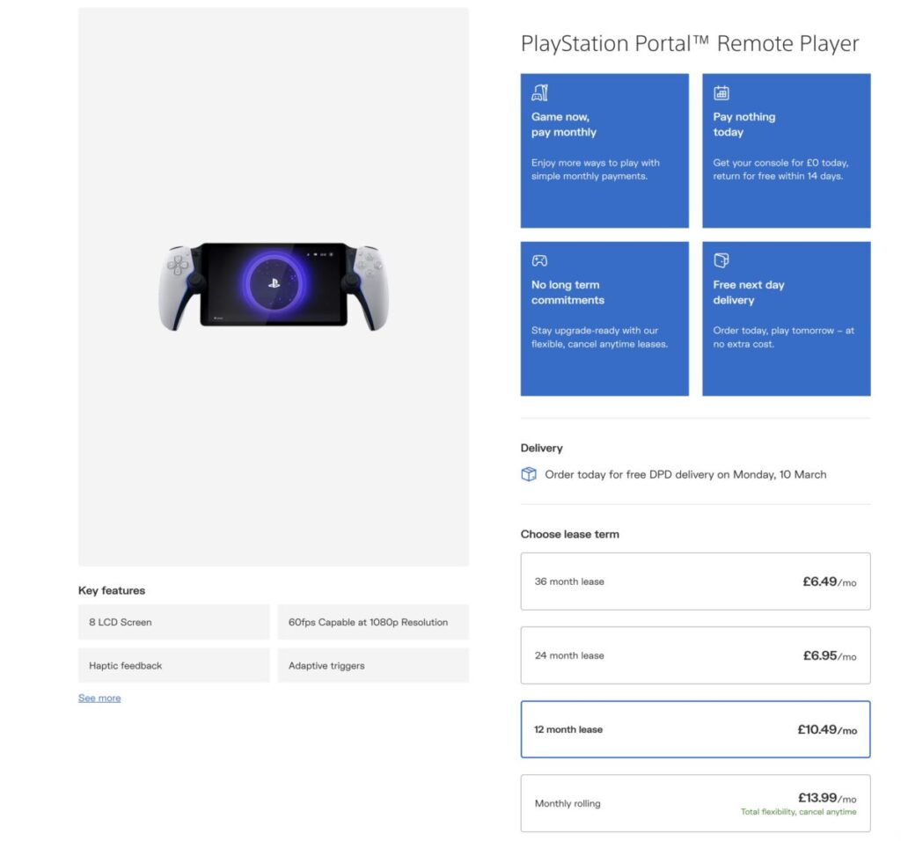Click the £6.49/mo price
Viewport: 901px width, 841px height.
(829, 581)
